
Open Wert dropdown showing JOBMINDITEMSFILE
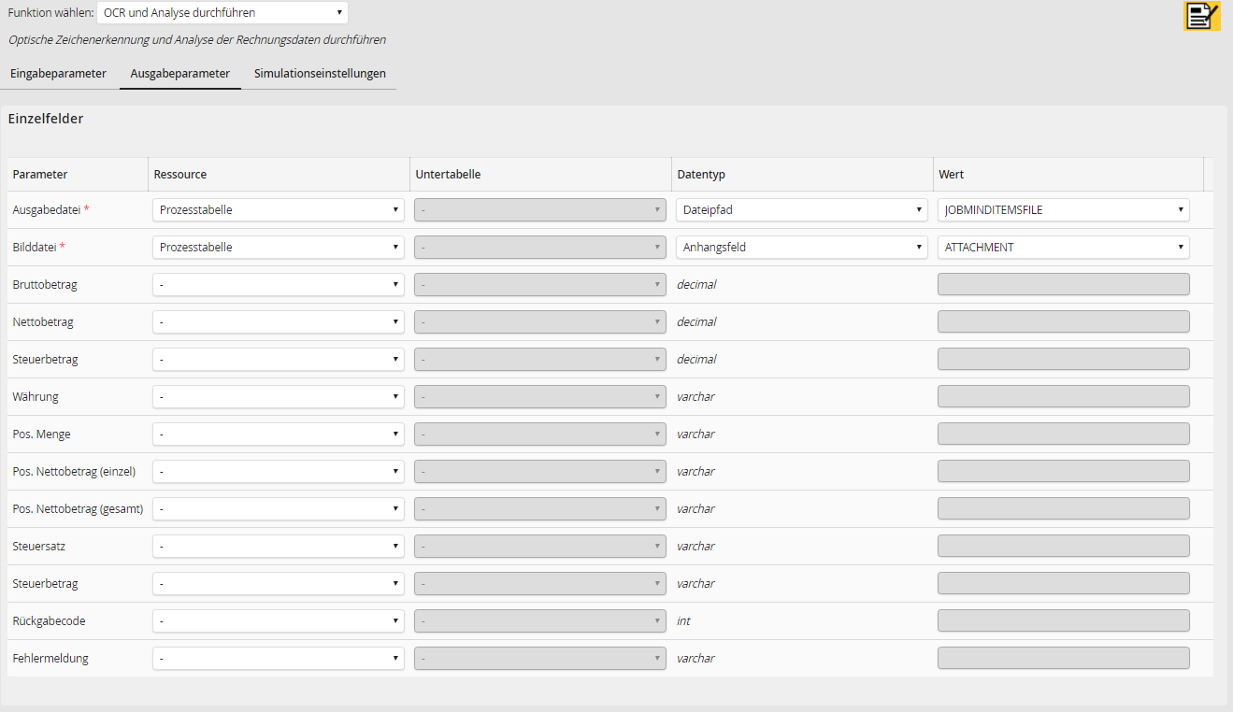[x=1064, y=210]
